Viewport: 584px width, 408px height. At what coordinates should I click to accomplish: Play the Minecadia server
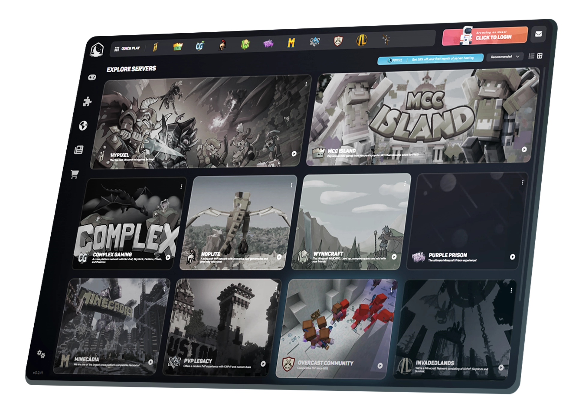151,362
